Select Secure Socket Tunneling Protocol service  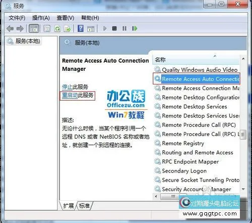197,180
